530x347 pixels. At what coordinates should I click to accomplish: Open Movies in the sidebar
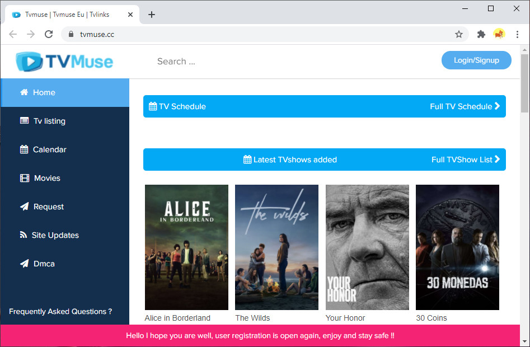(x=65, y=178)
